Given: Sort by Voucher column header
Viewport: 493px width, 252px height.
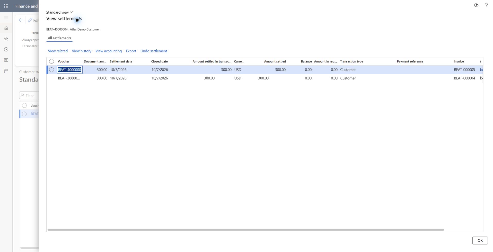Looking at the screenshot, I should point(64,61).
